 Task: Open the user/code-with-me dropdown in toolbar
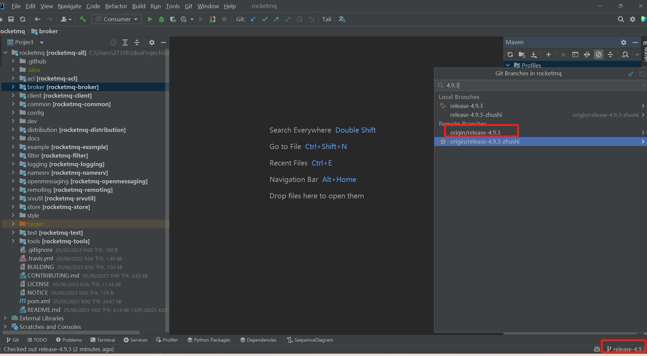coord(66,19)
